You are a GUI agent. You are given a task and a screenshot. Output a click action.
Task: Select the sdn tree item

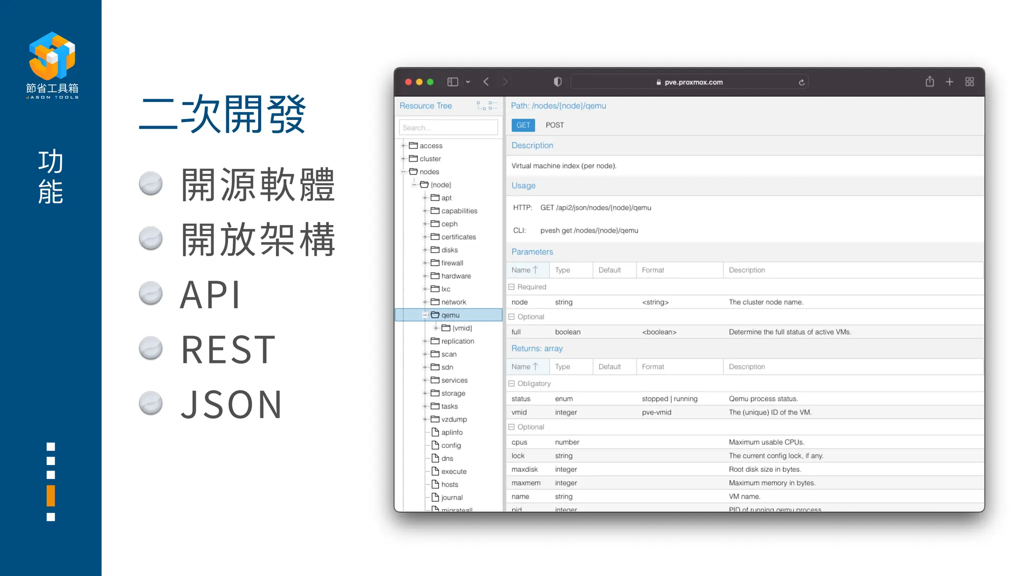point(447,367)
